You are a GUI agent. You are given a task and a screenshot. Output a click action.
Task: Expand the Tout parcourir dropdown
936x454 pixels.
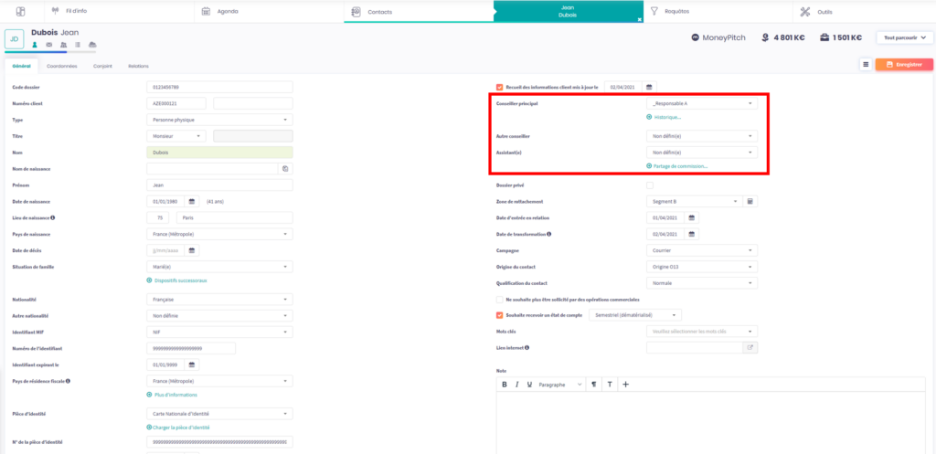(903, 37)
